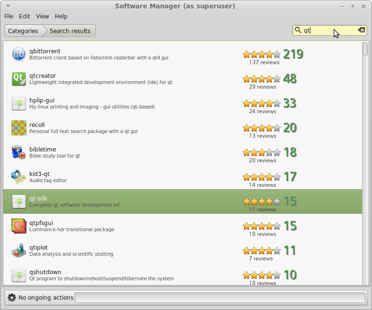Click the '20 reviews' text

(x=263, y=160)
